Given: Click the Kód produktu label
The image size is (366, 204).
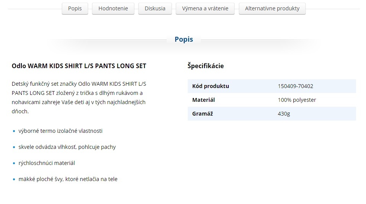Looking at the screenshot, I should [210, 86].
